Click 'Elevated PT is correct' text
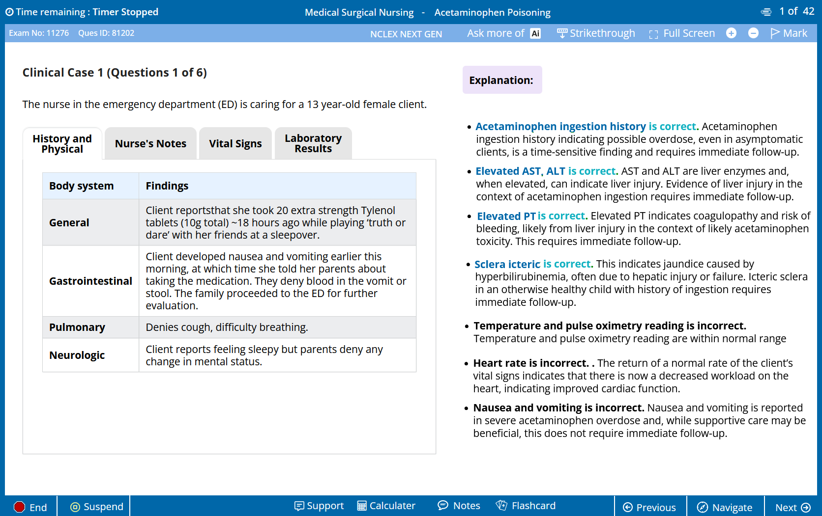Image resolution: width=822 pixels, height=516 pixels. coord(532,216)
